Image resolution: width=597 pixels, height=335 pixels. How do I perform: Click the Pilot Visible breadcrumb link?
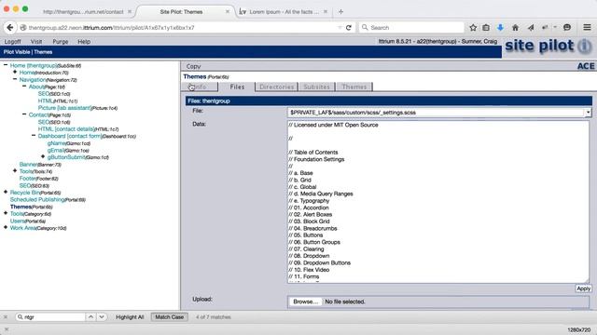pos(17,52)
